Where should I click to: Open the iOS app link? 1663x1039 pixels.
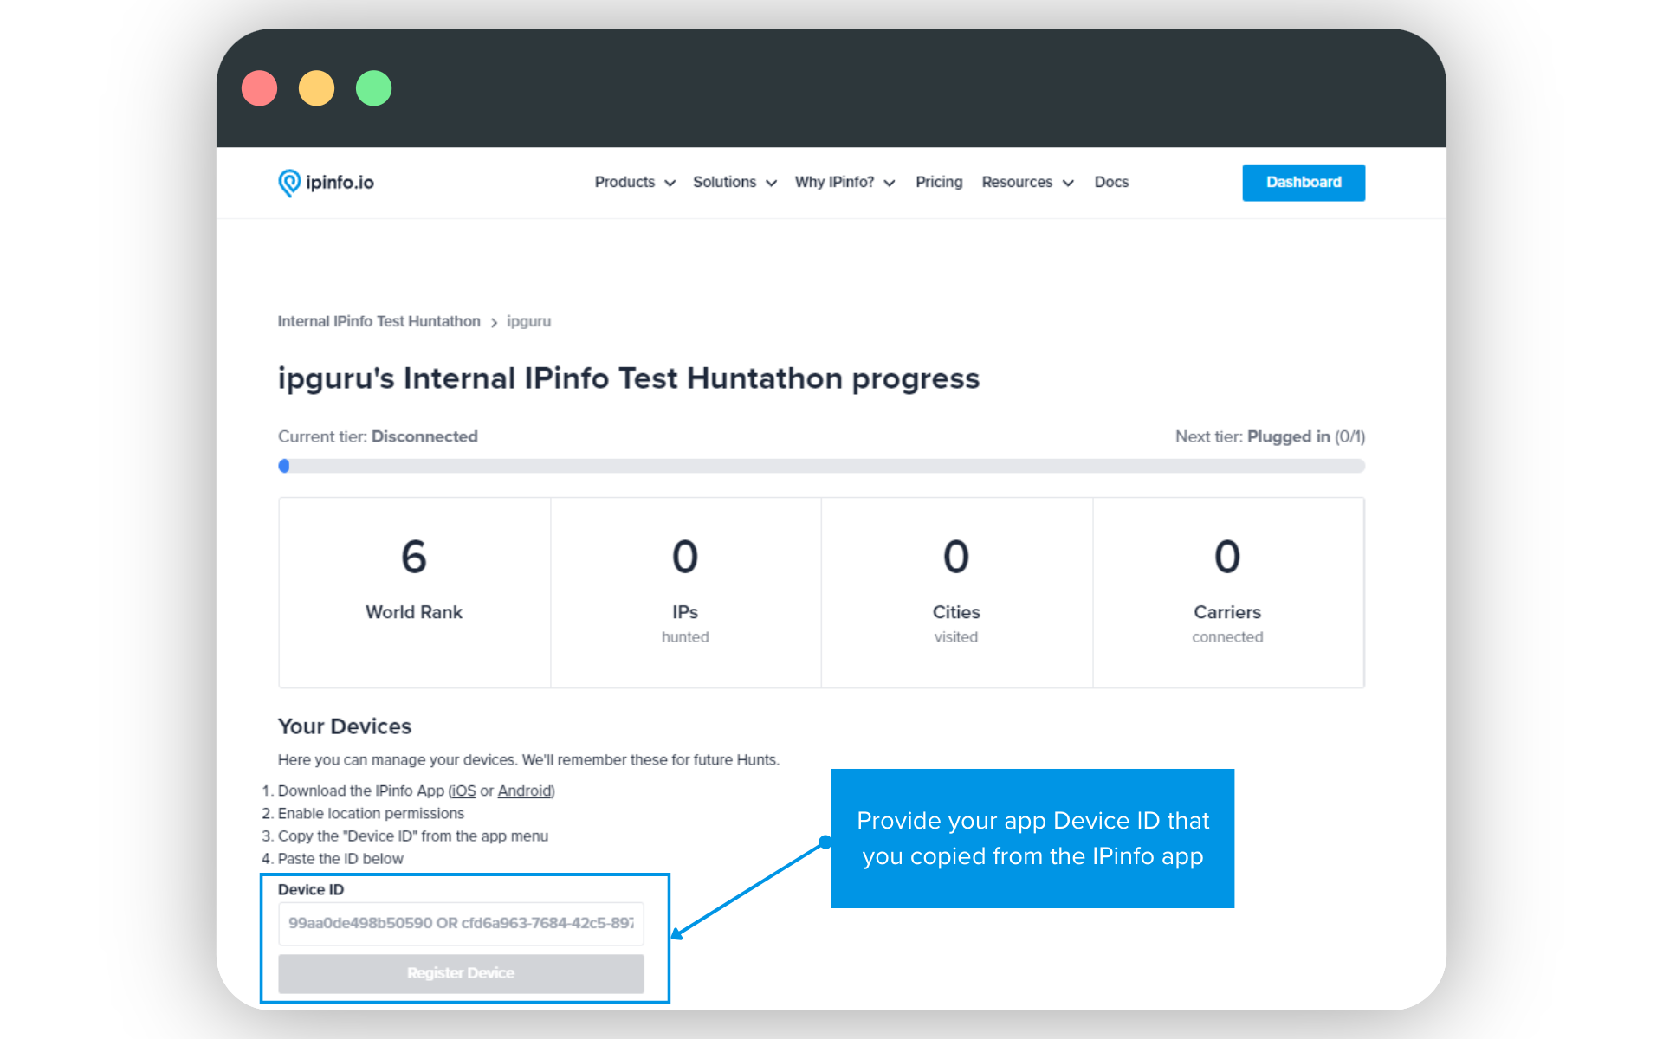click(463, 791)
